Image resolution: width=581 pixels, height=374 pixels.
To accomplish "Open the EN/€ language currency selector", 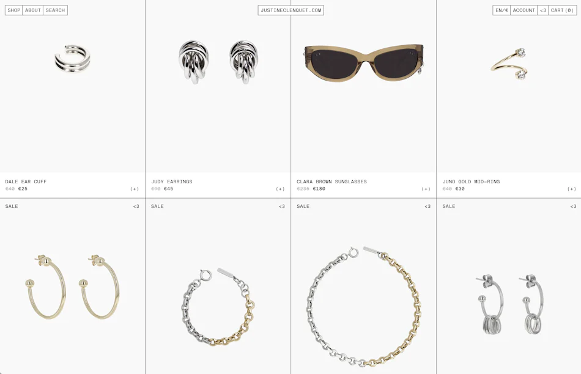I will point(501,10).
